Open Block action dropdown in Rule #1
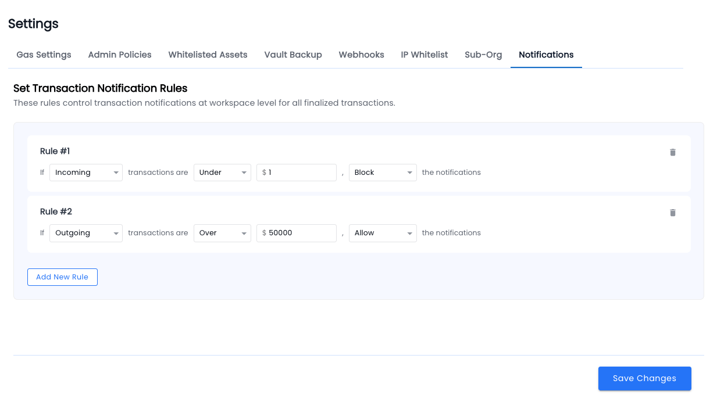Image resolution: width=717 pixels, height=409 pixels. [383, 173]
